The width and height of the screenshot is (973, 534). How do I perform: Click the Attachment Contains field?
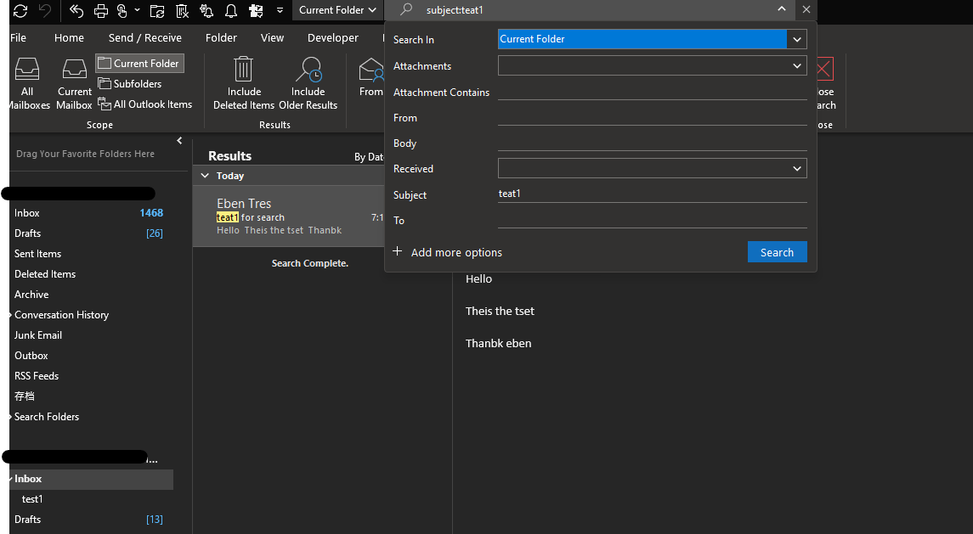coord(652,92)
